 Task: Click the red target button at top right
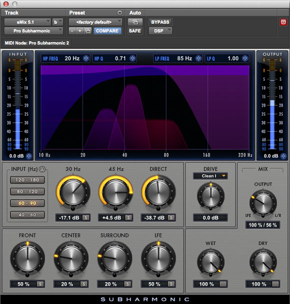click(x=283, y=22)
